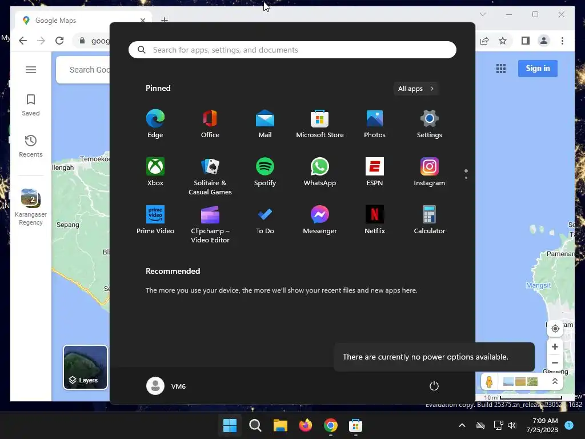Open a new Chrome tab
The width and height of the screenshot is (585, 439).
[165, 20]
